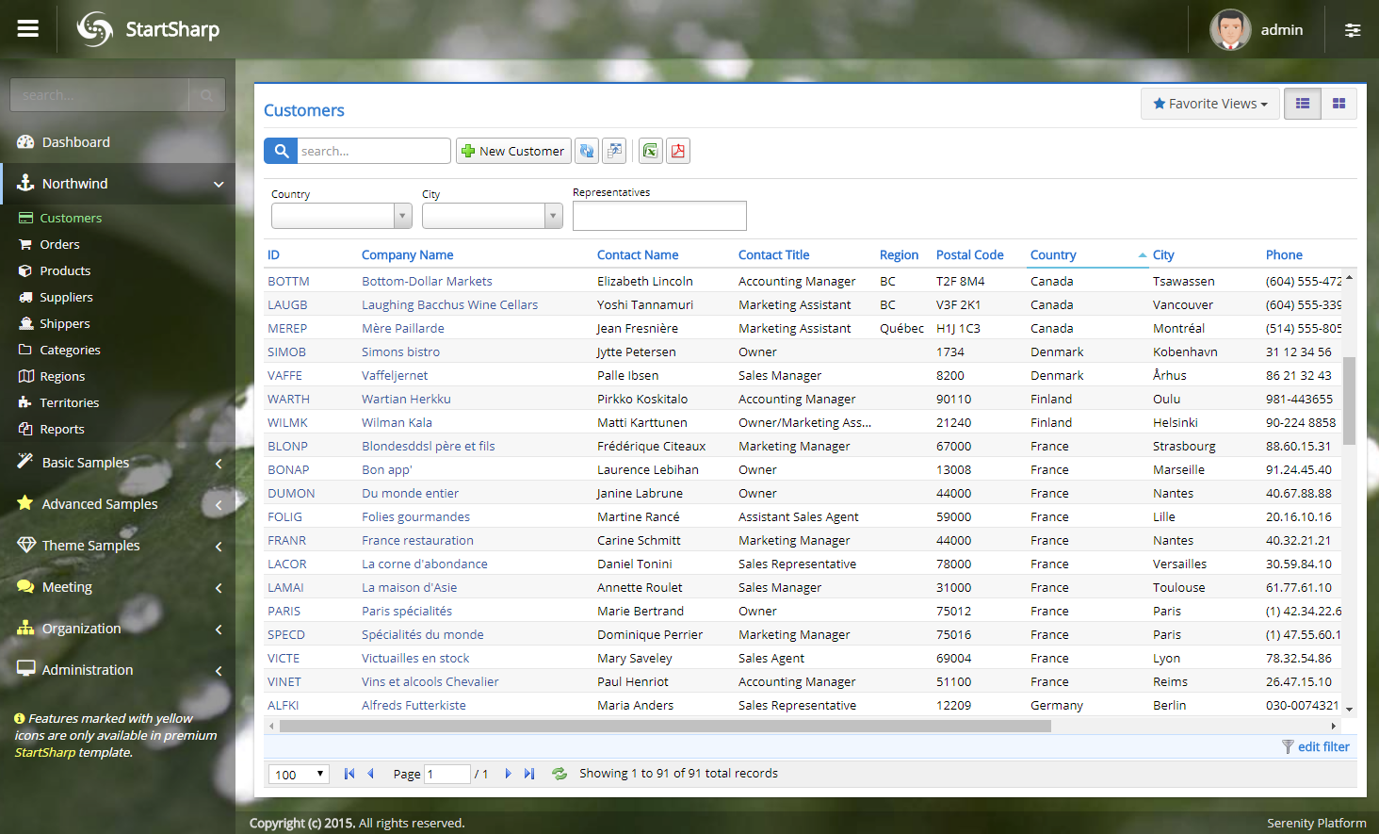Click the refresh icon beside New Customer
This screenshot has height=834, width=1379.
587,151
